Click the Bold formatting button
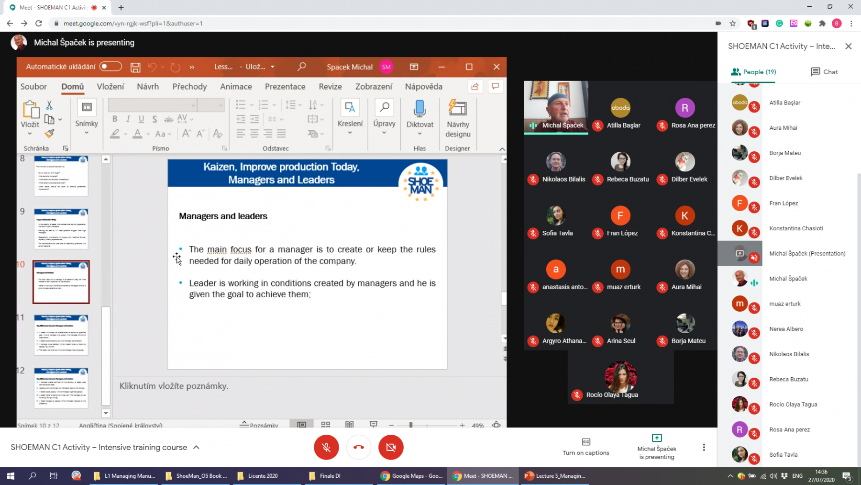Image resolution: width=861 pixels, height=485 pixels. (x=115, y=119)
